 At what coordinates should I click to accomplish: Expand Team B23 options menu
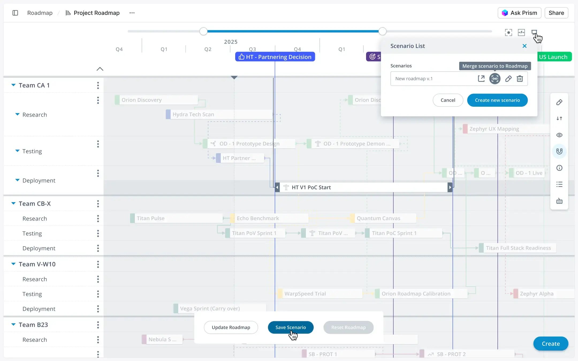coord(98,325)
